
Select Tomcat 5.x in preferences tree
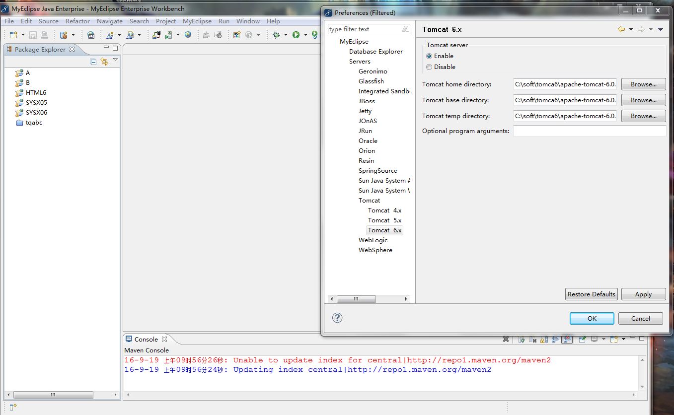click(384, 220)
